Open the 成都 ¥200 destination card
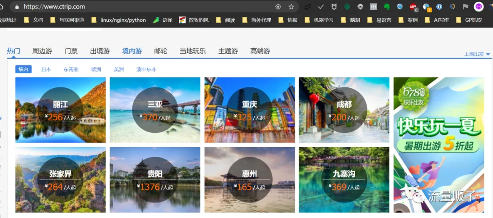 344,110
